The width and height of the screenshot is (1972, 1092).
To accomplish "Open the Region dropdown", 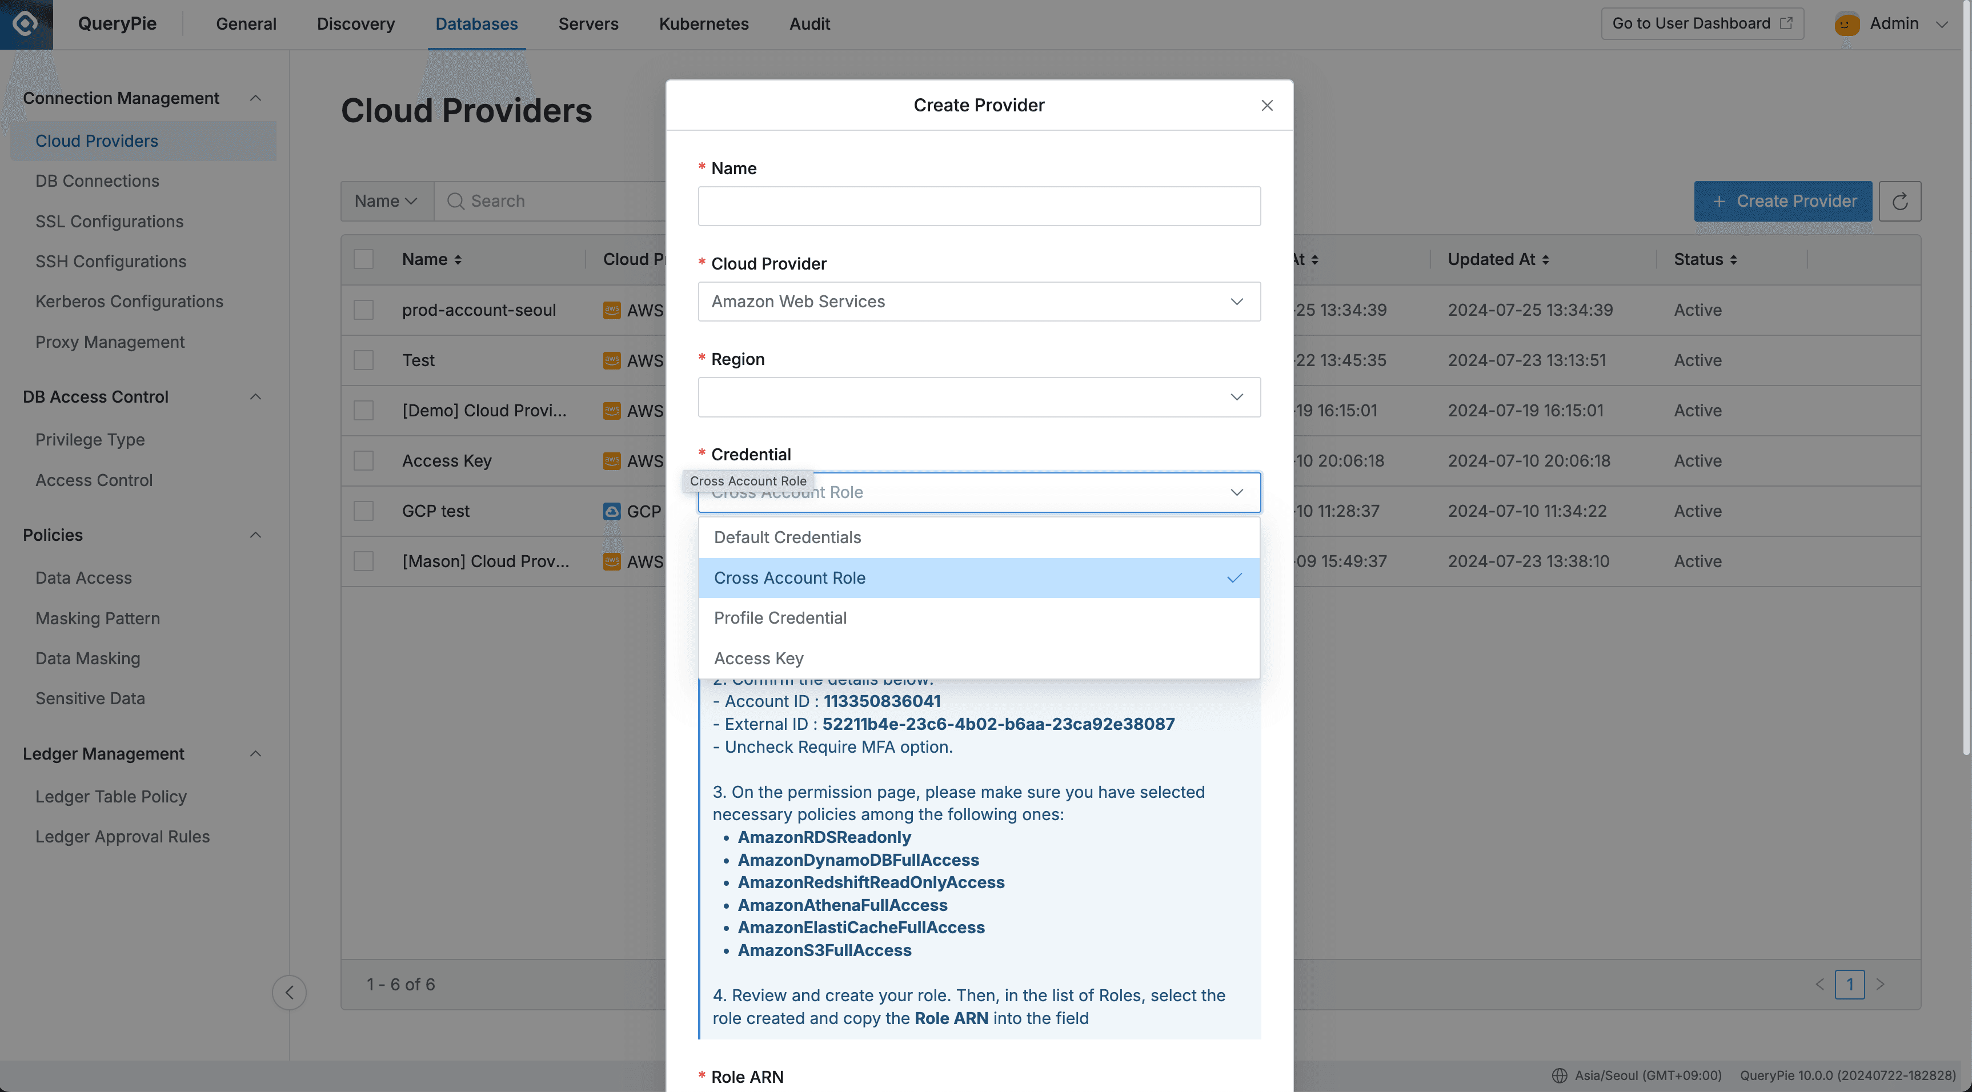I will pyautogui.click(x=979, y=397).
